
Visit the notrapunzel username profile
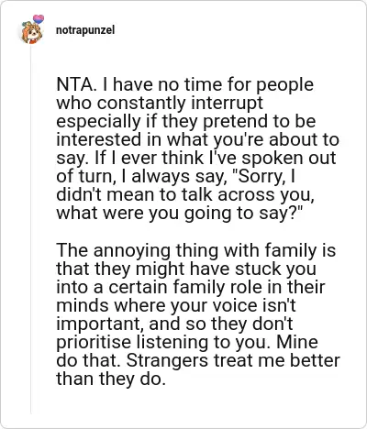tap(85, 30)
